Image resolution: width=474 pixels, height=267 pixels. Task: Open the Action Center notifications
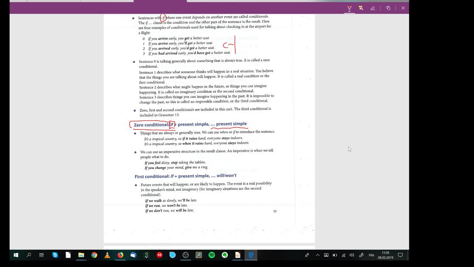tap(400, 255)
